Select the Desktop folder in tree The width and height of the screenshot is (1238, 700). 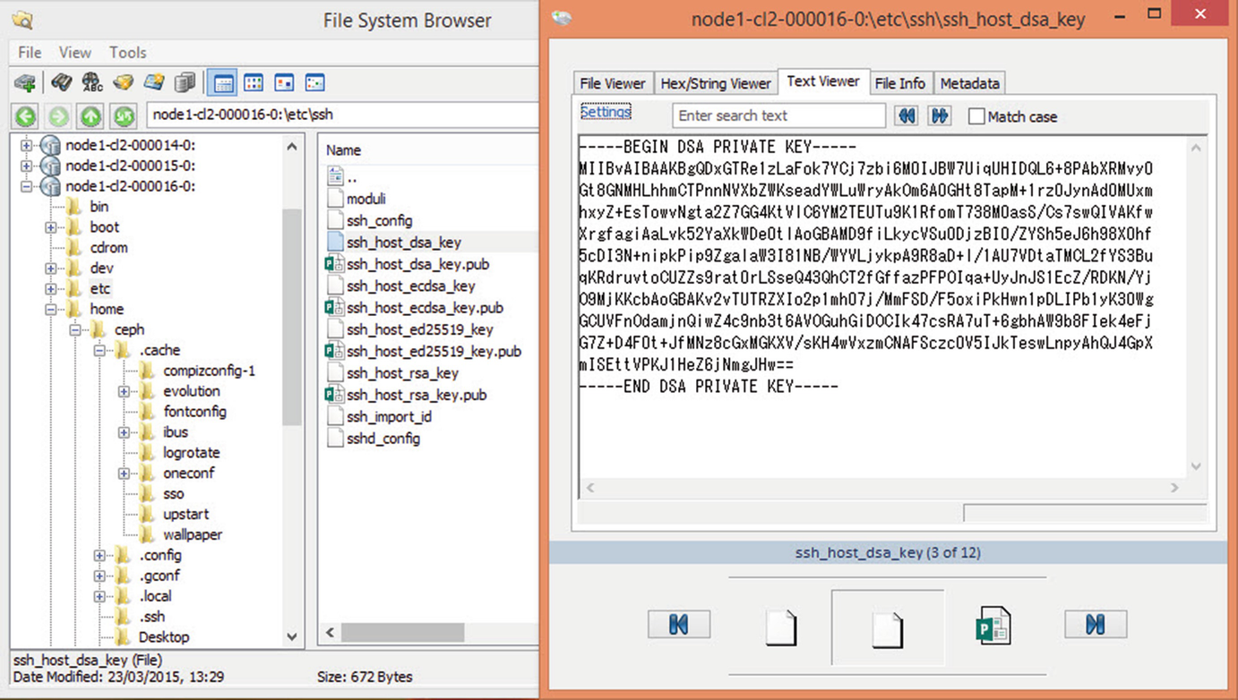pos(163,637)
